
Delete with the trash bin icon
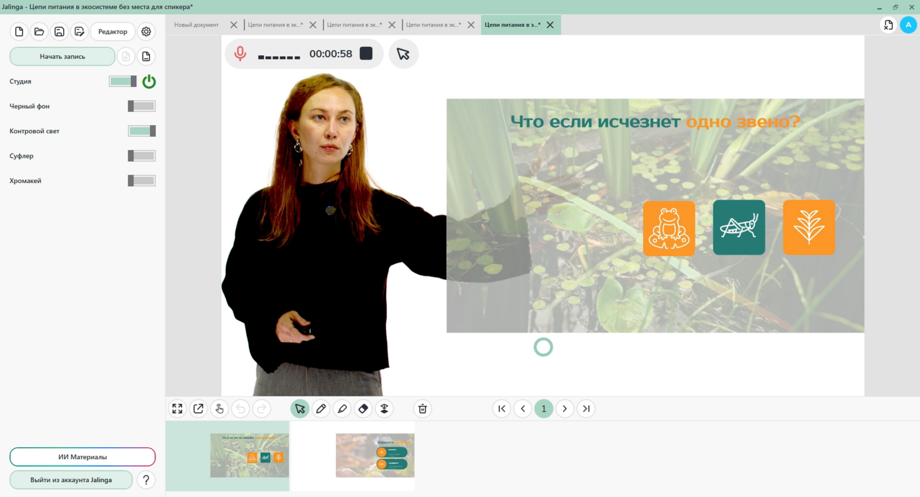[423, 408]
